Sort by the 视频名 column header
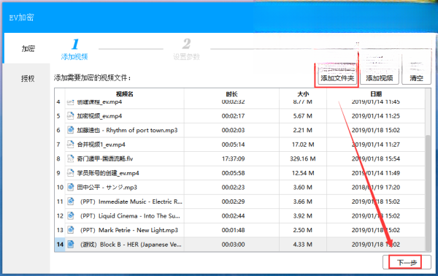 tap(125, 94)
